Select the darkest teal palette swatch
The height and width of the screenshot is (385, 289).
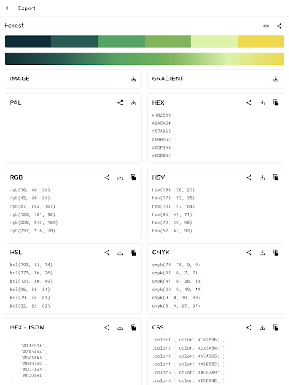tap(28, 41)
